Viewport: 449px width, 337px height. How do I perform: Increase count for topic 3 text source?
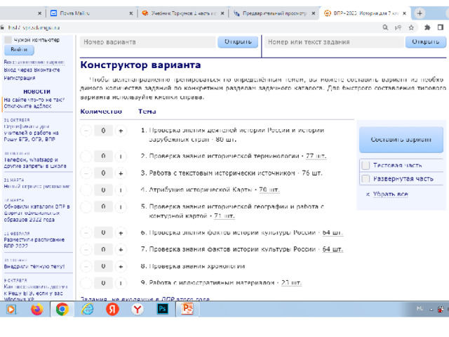121,173
